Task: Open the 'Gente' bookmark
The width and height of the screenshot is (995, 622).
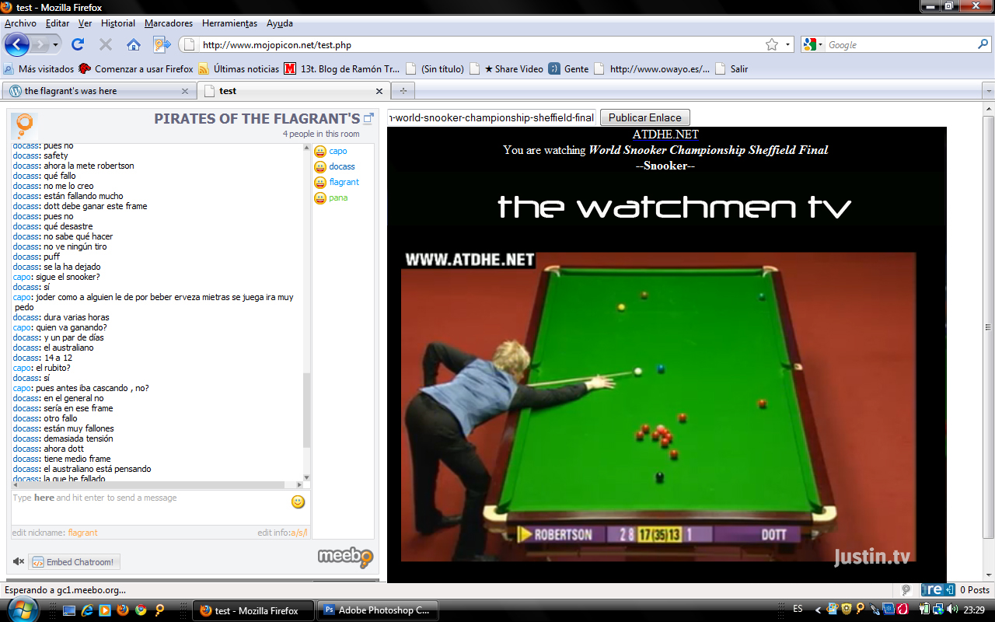Action: coord(569,68)
